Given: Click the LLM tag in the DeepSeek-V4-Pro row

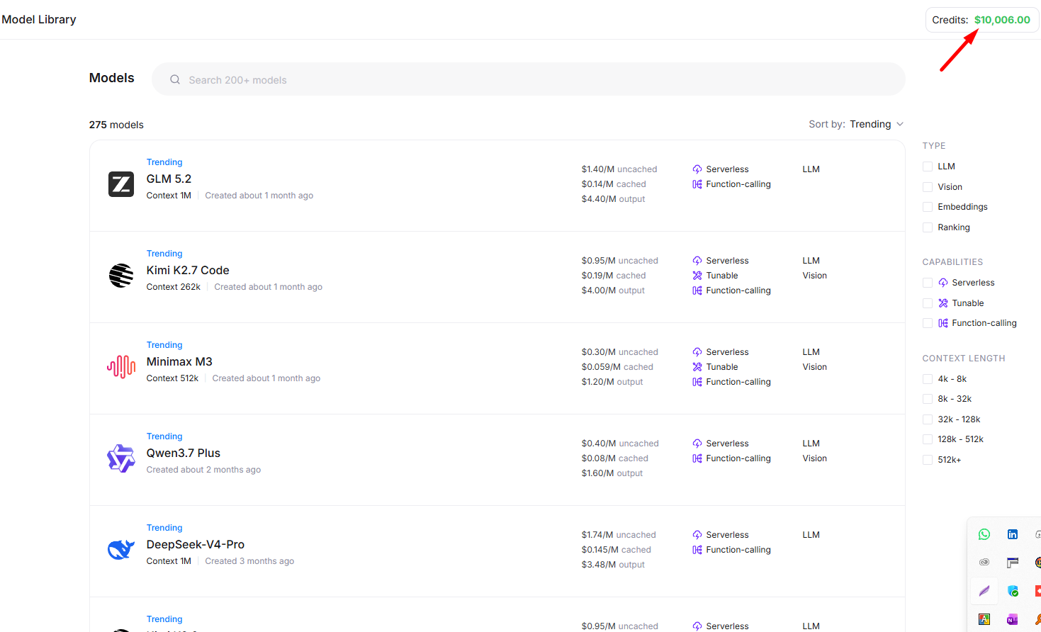Looking at the screenshot, I should tap(811, 535).
